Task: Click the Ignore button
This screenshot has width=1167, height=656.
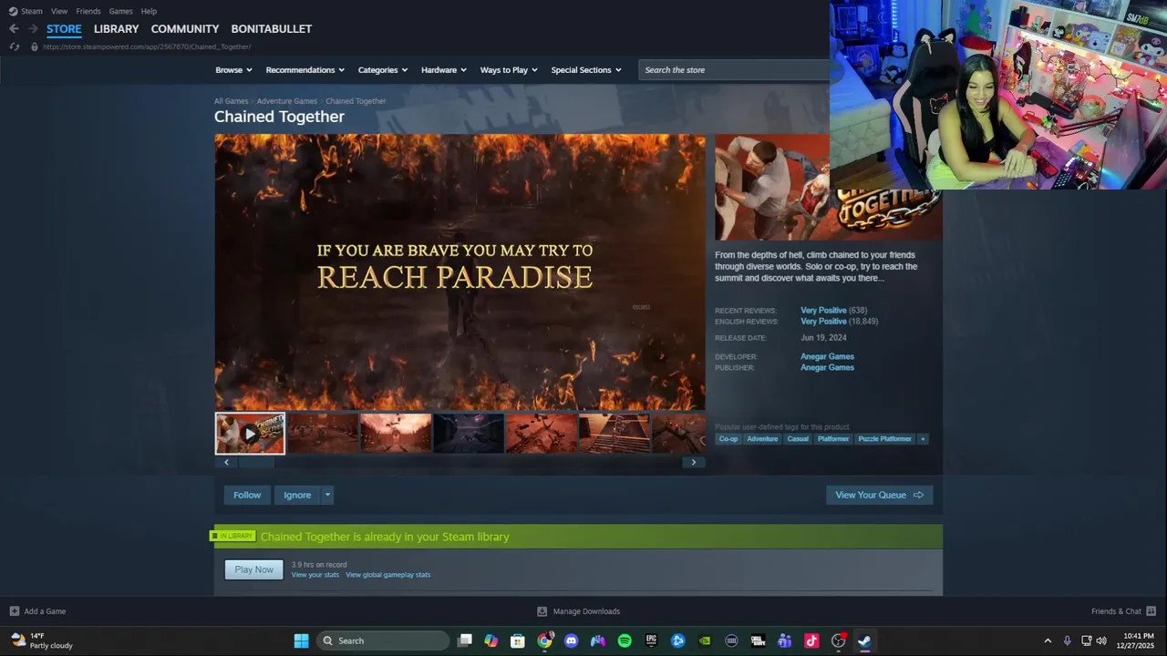Action: 297,495
